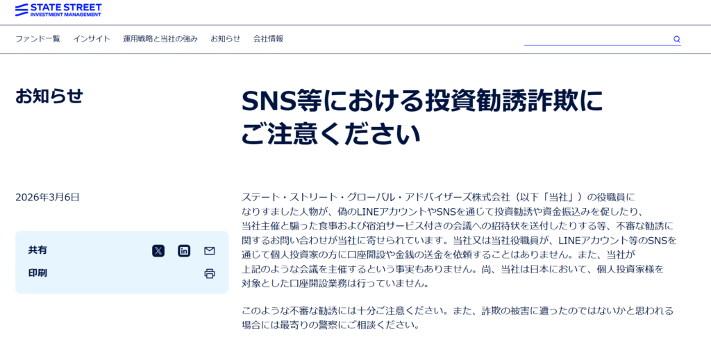Open the 運用戦略と当社の強み menu
Viewport: 711px width, 346px height.
click(160, 39)
